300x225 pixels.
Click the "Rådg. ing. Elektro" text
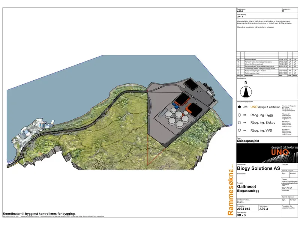(x=263, y=123)
